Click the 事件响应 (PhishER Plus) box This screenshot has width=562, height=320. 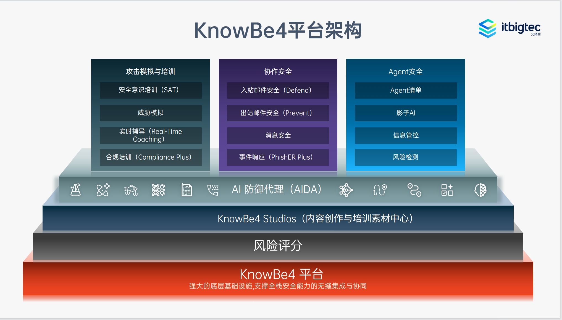(x=278, y=158)
